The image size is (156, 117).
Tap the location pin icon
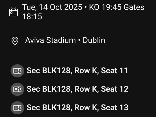(15, 41)
